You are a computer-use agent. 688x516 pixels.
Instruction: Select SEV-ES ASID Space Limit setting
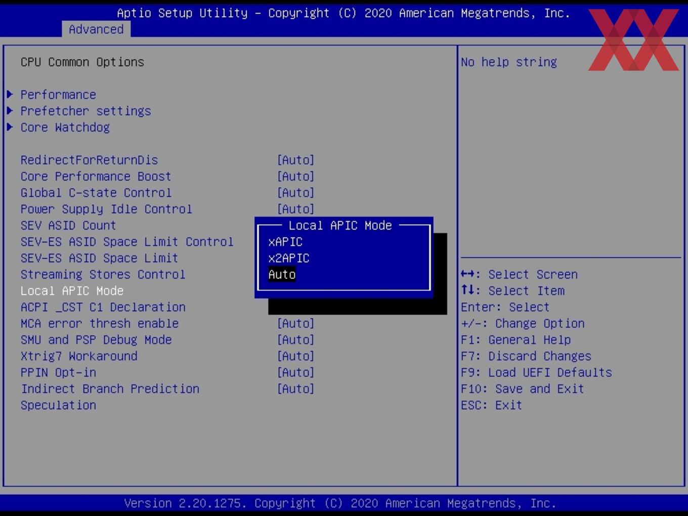99,258
